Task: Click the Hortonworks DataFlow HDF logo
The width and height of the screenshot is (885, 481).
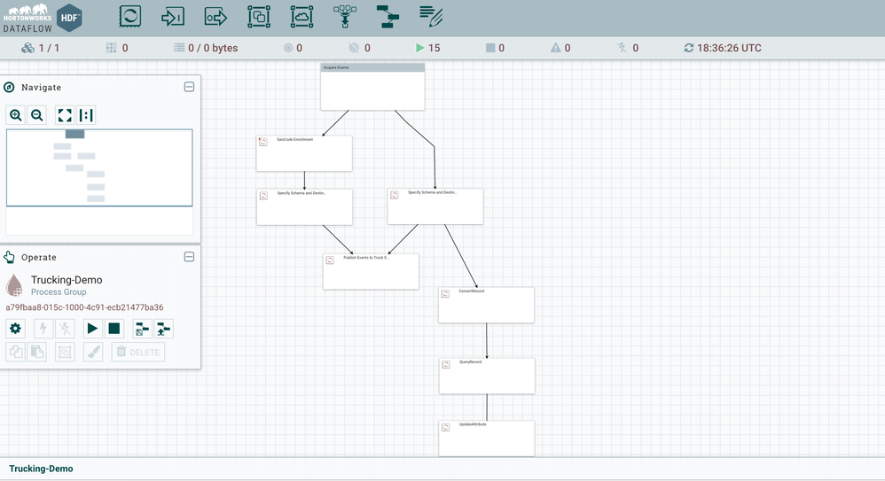Action: tap(43, 18)
